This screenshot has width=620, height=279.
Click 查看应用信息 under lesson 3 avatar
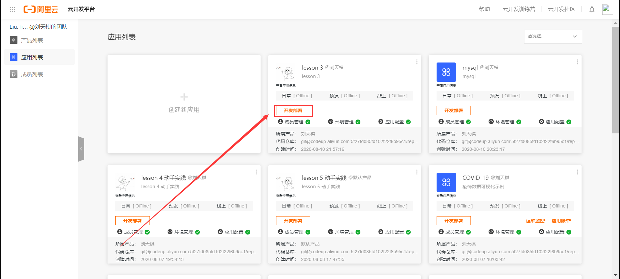tap(285, 86)
